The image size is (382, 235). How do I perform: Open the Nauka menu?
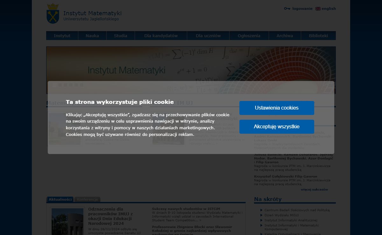pyautogui.click(x=92, y=36)
